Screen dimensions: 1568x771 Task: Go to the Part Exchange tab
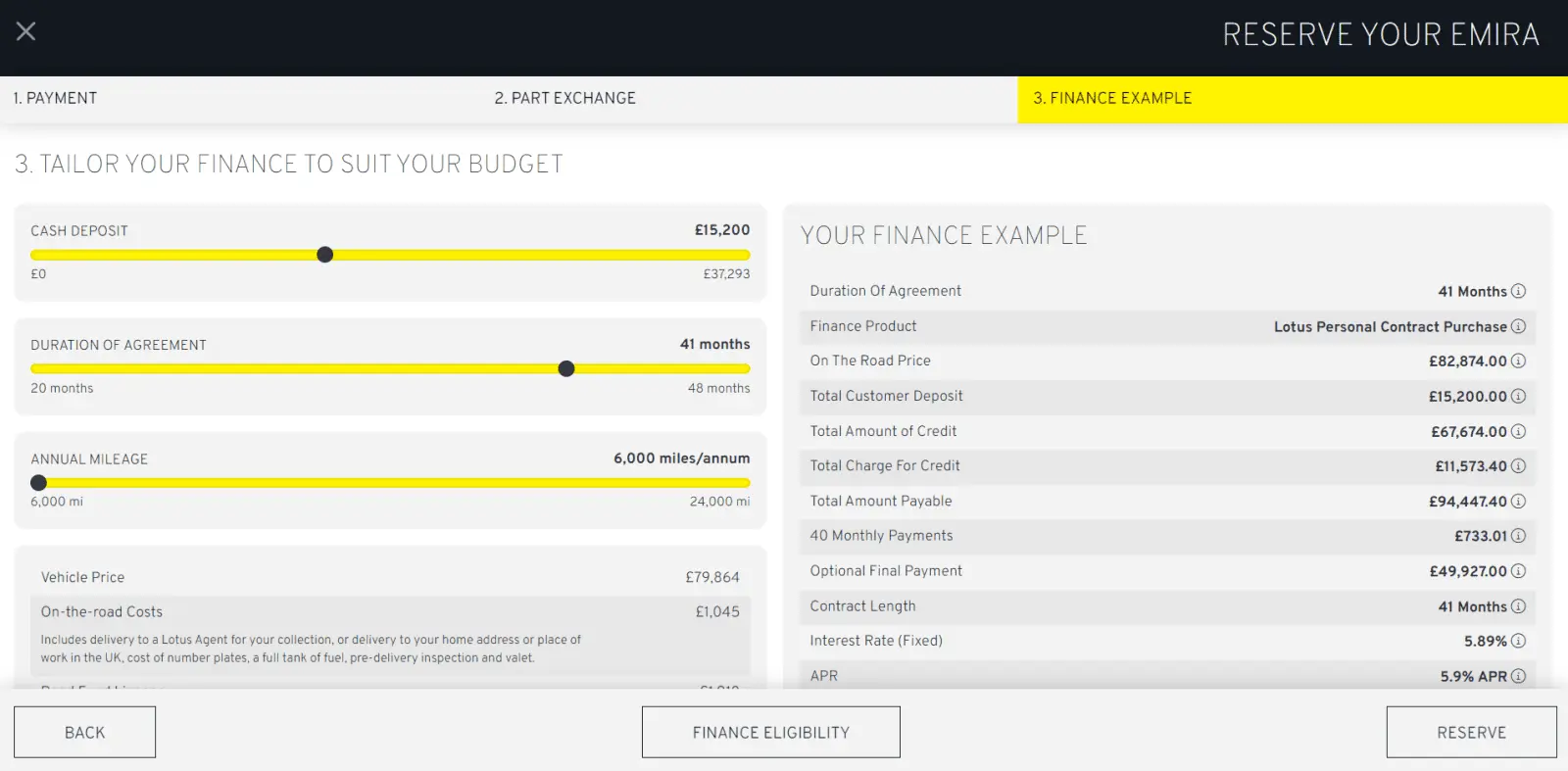pos(564,98)
